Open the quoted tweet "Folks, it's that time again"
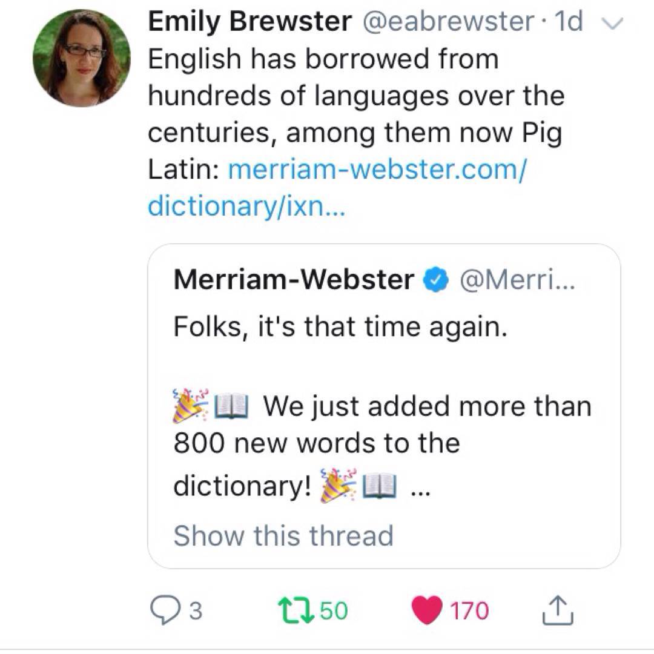Screen dimensions: 654x654 [x=339, y=327]
